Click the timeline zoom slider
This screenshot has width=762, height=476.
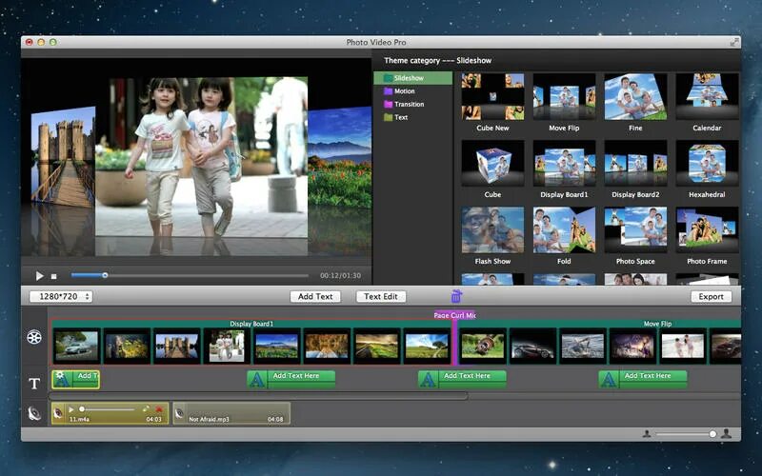point(685,434)
